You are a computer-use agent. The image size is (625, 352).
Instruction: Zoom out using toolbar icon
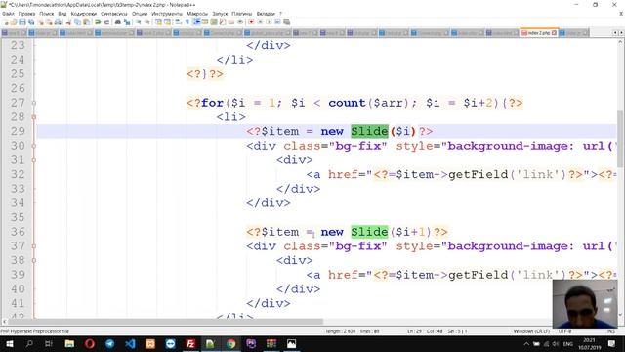point(146,22)
